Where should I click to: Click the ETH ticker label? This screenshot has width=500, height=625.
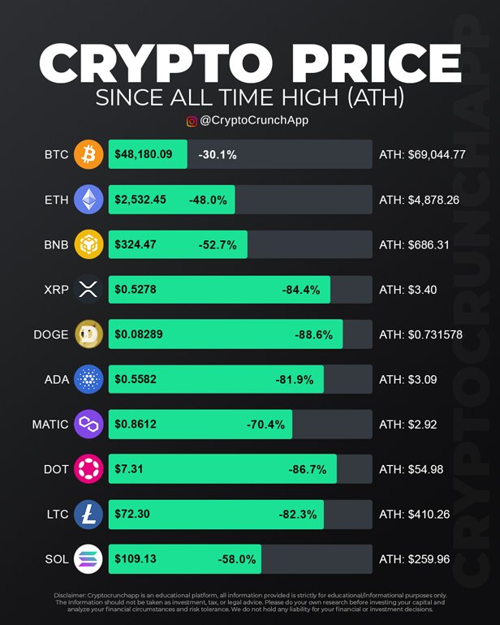tap(57, 199)
